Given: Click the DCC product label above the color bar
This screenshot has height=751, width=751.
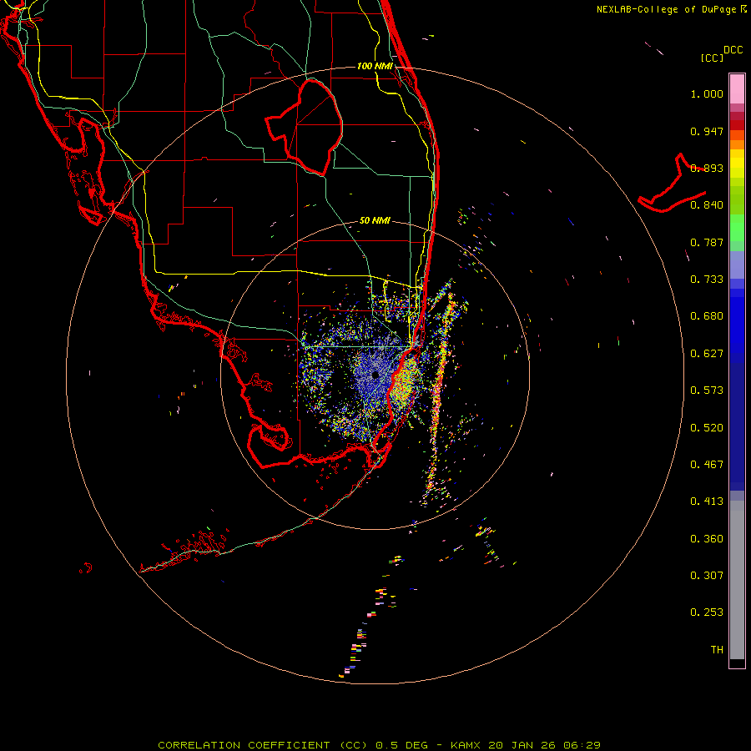Looking at the screenshot, I should pos(733,50).
